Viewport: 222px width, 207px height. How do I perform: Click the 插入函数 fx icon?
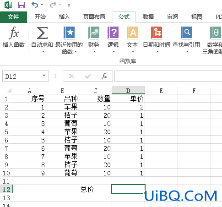coord(14,33)
